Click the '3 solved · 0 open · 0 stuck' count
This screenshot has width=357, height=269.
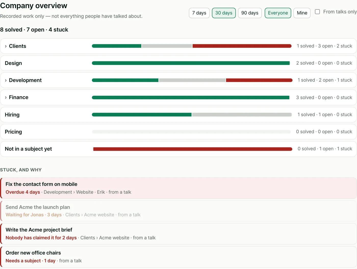(324, 97)
